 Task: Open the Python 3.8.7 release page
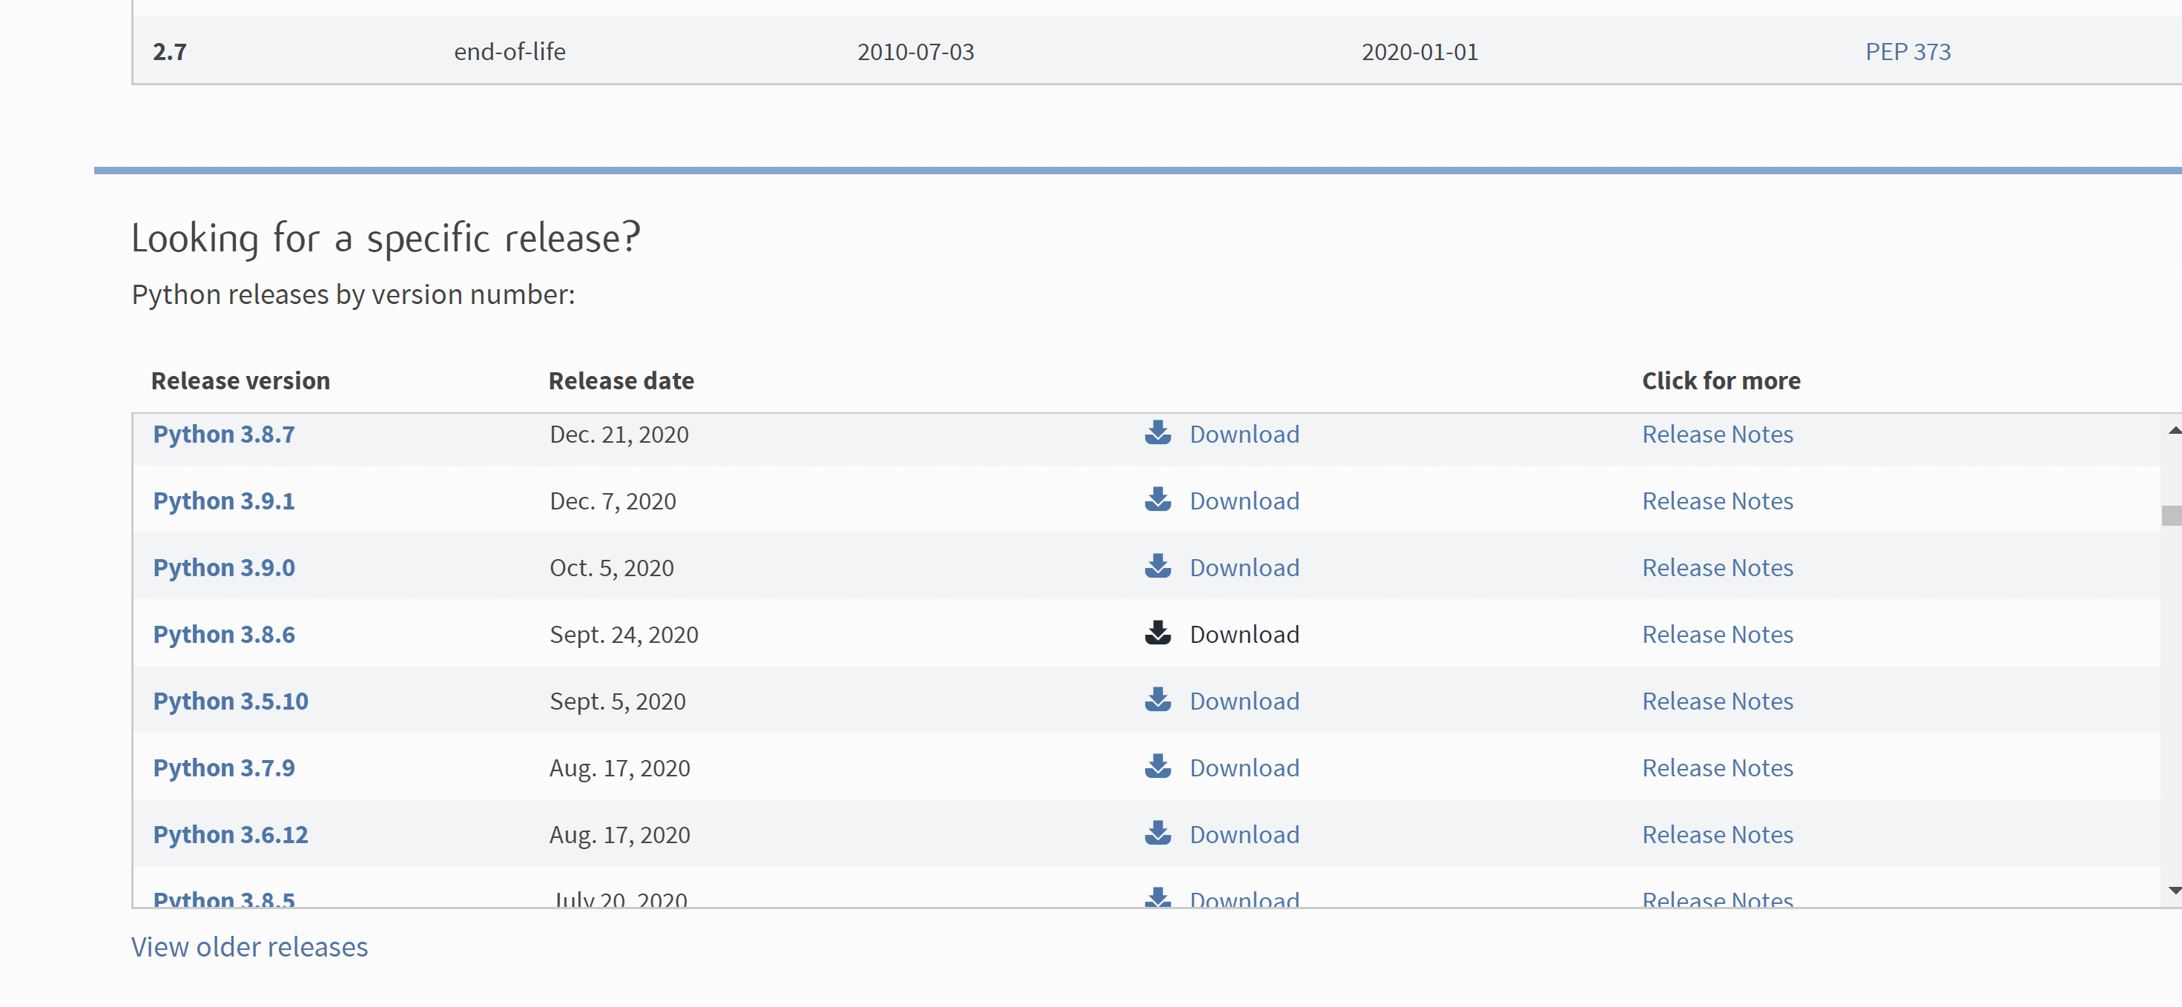point(224,435)
